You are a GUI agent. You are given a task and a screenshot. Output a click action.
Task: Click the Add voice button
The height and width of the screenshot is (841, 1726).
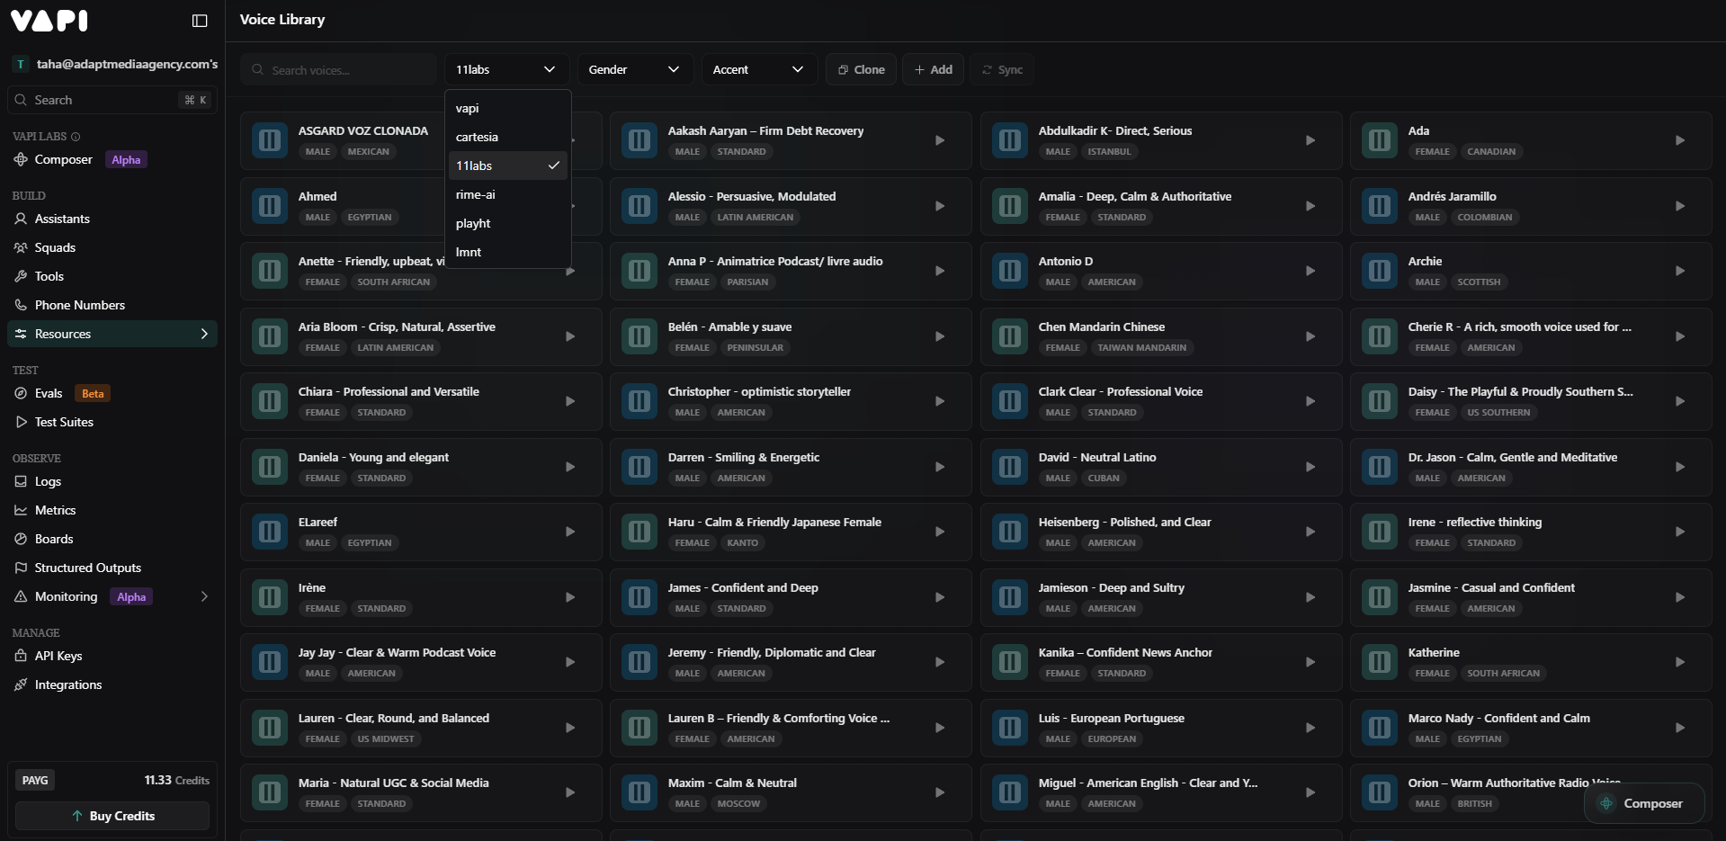(x=933, y=69)
